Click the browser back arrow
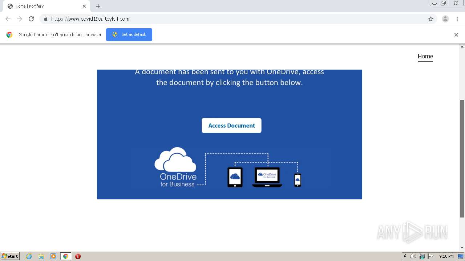 (x=8, y=19)
